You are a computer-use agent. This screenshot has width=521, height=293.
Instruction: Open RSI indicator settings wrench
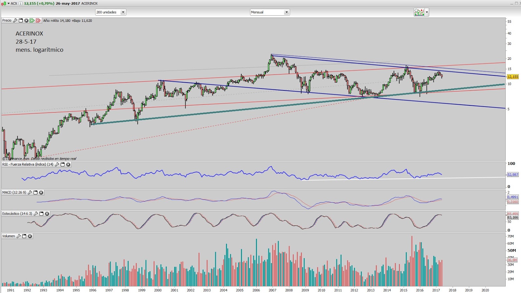(57, 165)
